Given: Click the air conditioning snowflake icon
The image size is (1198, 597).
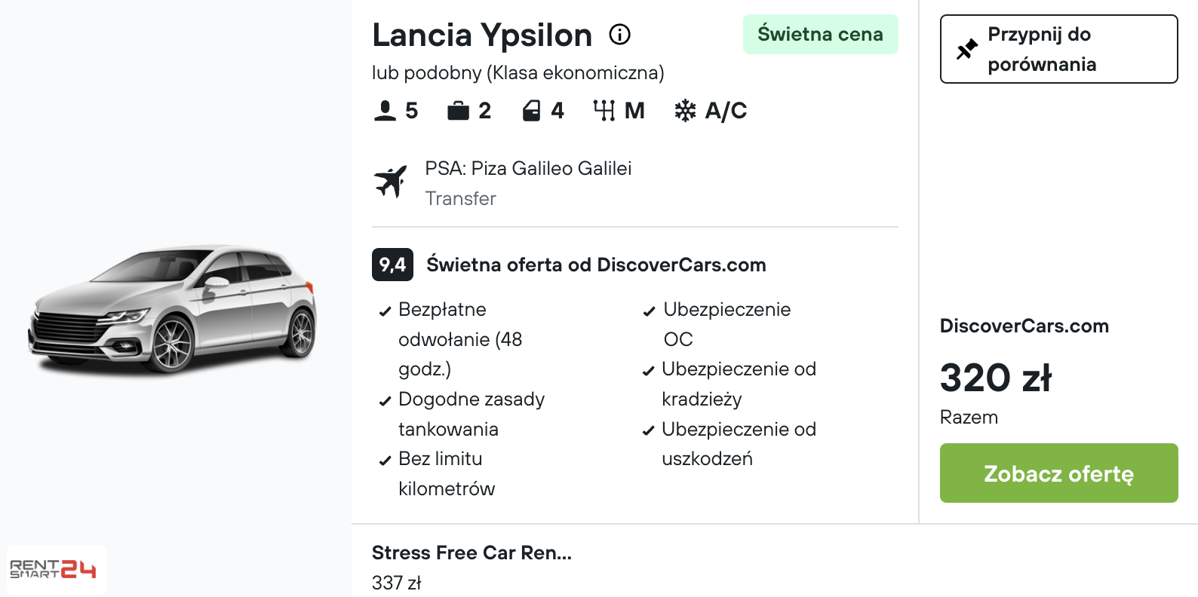Looking at the screenshot, I should pos(685,111).
